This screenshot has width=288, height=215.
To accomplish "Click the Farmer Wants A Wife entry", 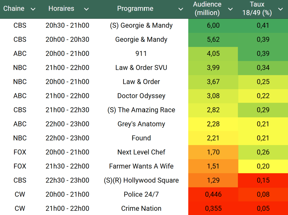I will point(141,166).
